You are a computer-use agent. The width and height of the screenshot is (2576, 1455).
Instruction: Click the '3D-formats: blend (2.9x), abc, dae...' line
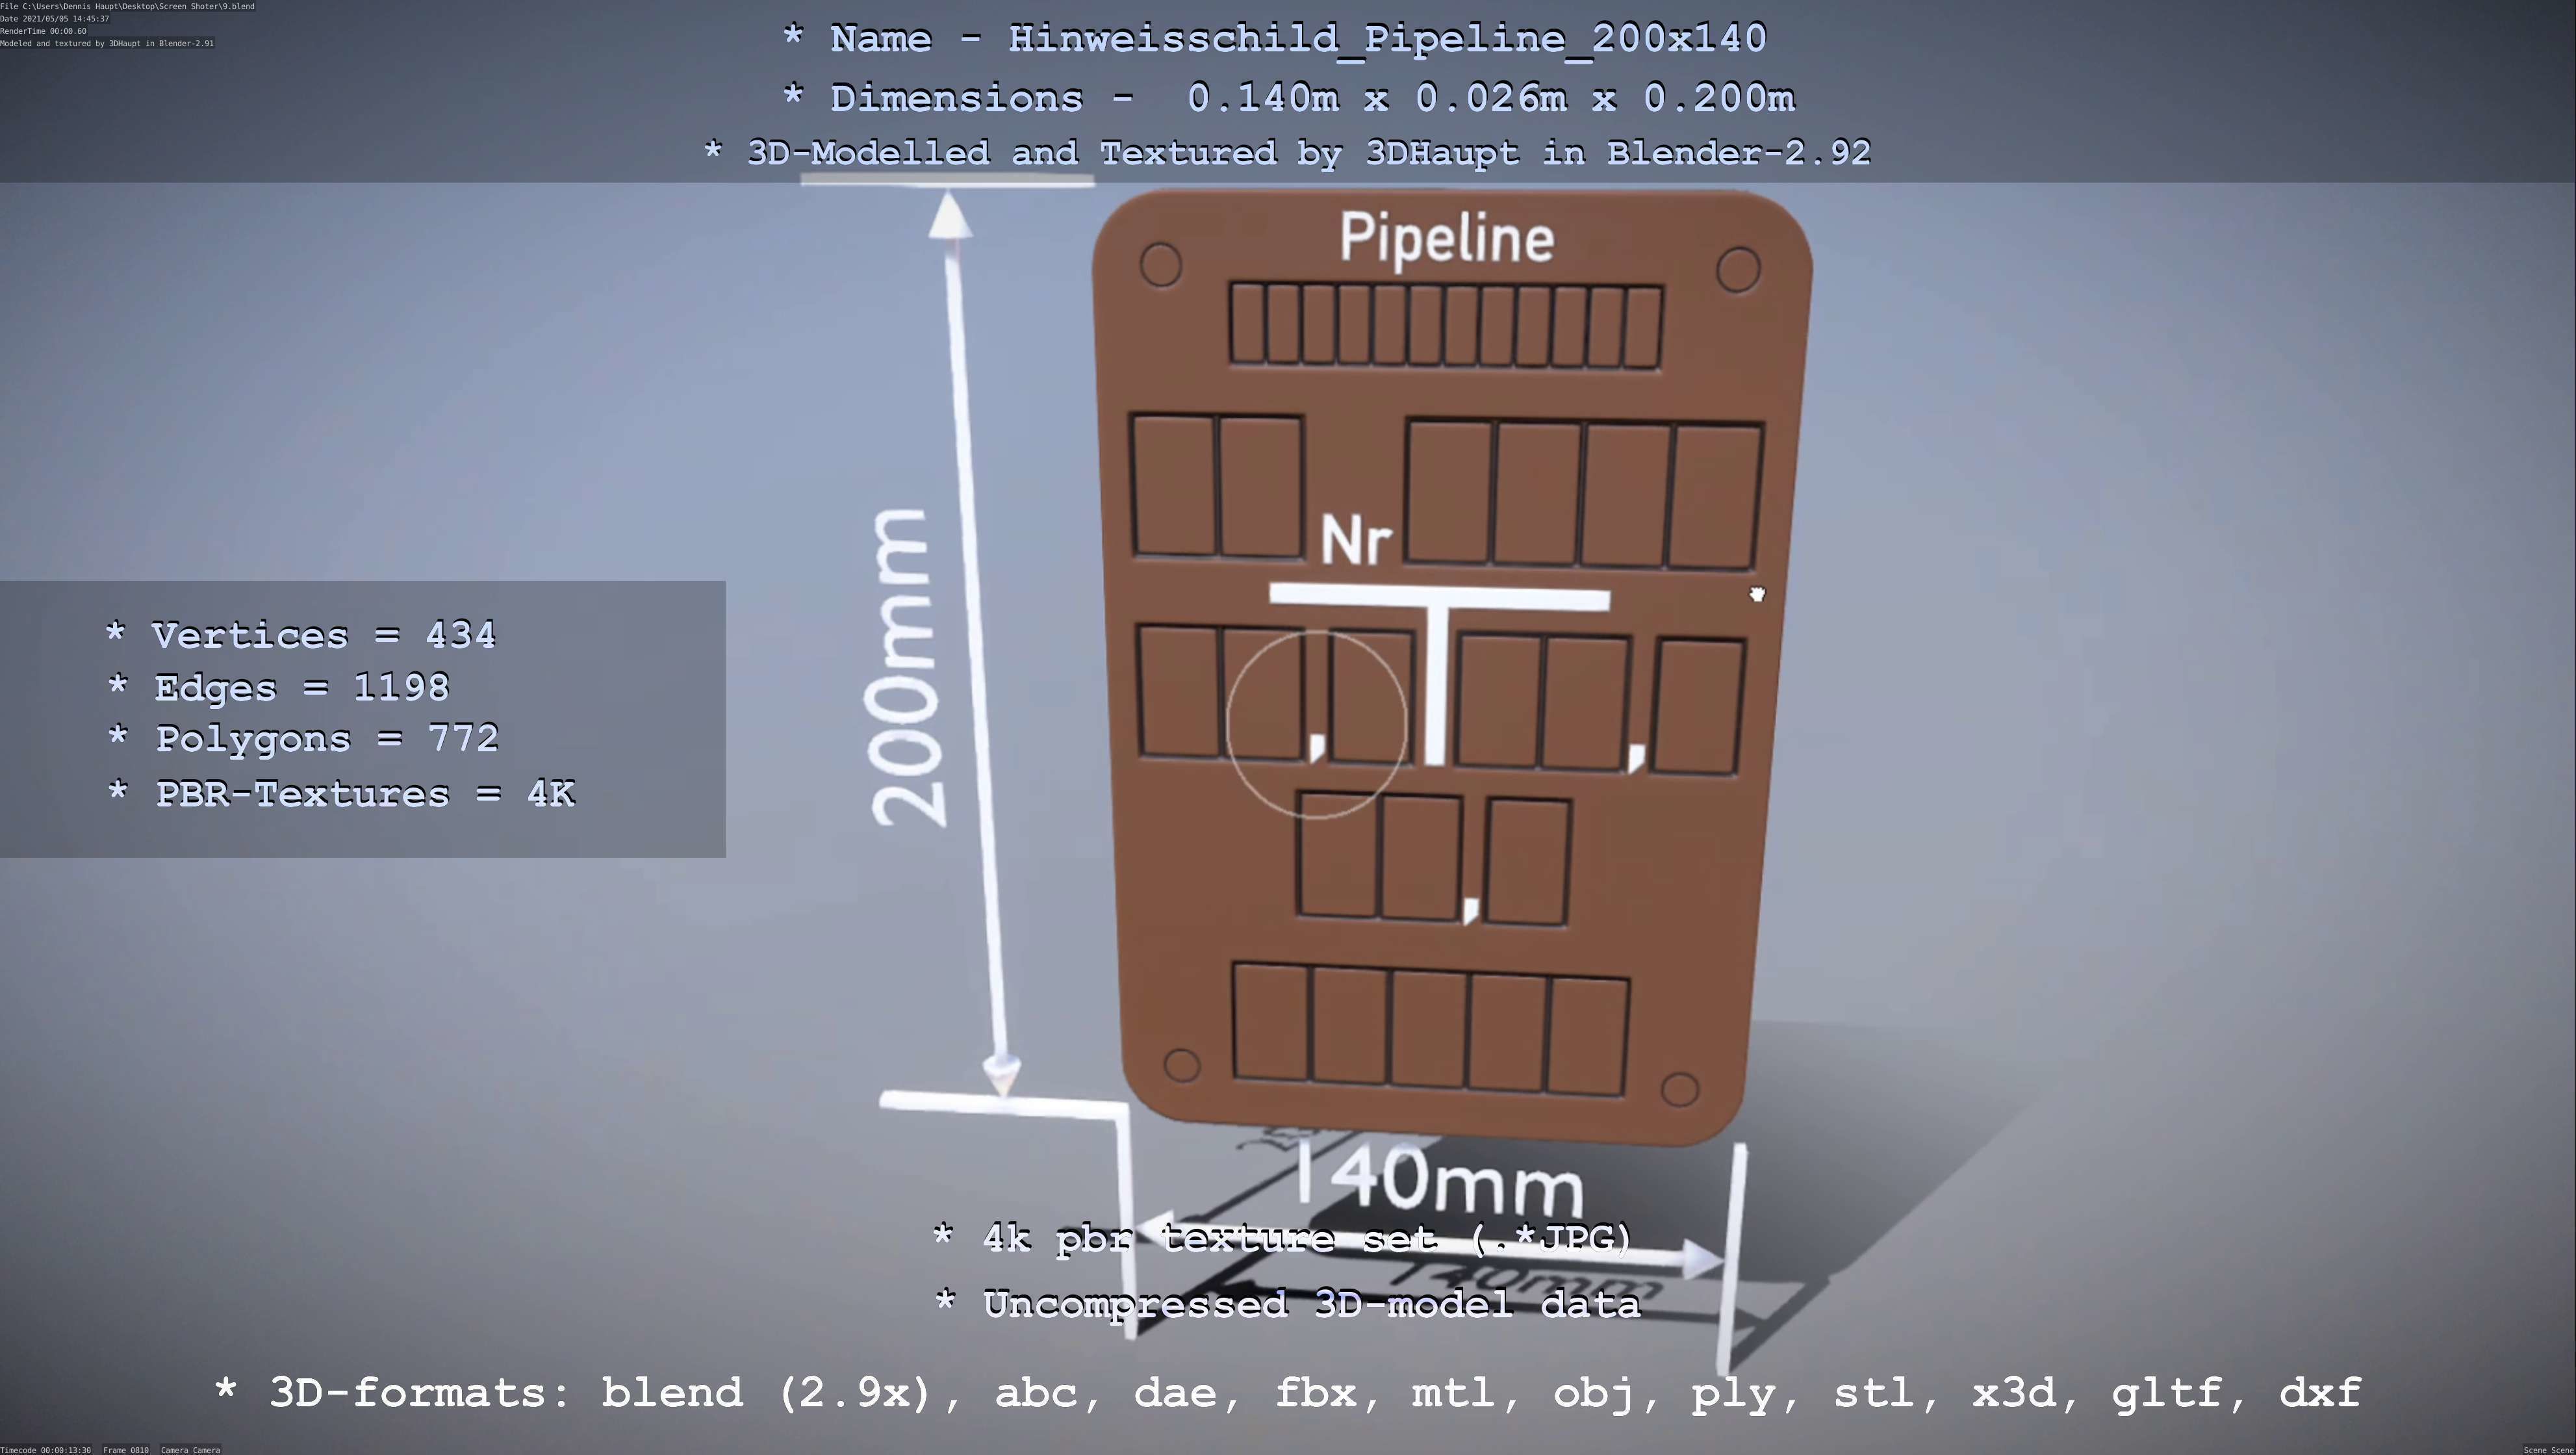tap(1288, 1393)
